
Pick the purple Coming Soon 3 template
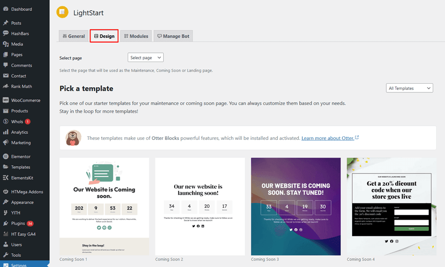[296, 206]
